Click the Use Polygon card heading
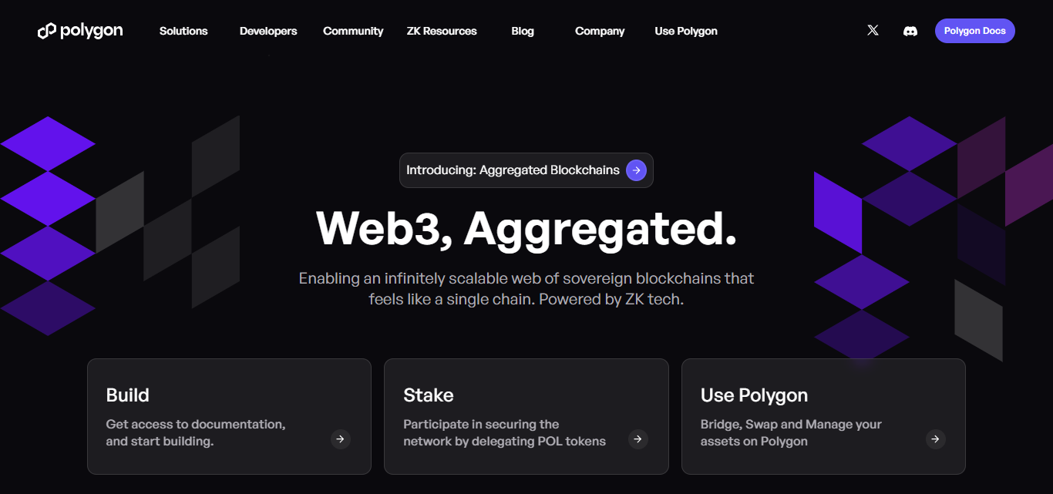This screenshot has height=494, width=1053. pyautogui.click(x=754, y=395)
